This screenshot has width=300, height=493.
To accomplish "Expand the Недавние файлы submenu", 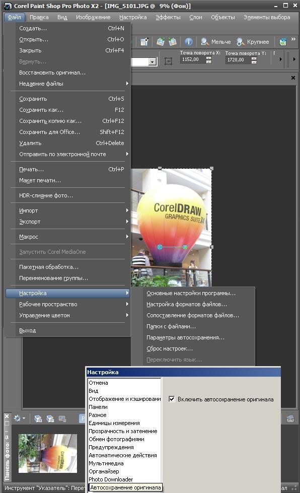I will point(68,84).
